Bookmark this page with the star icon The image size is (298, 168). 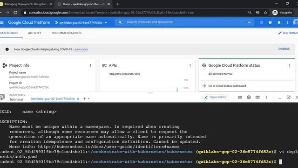point(265,13)
